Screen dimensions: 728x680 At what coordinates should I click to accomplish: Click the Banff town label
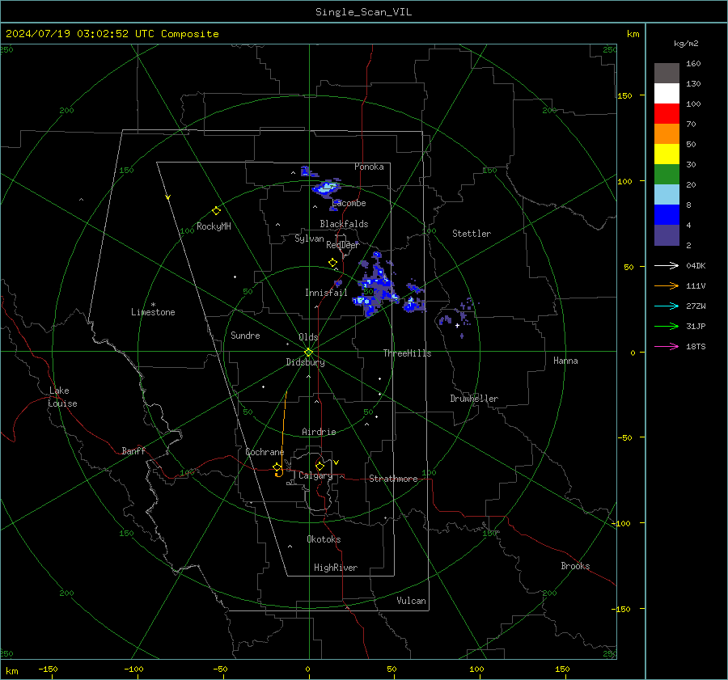[133, 451]
